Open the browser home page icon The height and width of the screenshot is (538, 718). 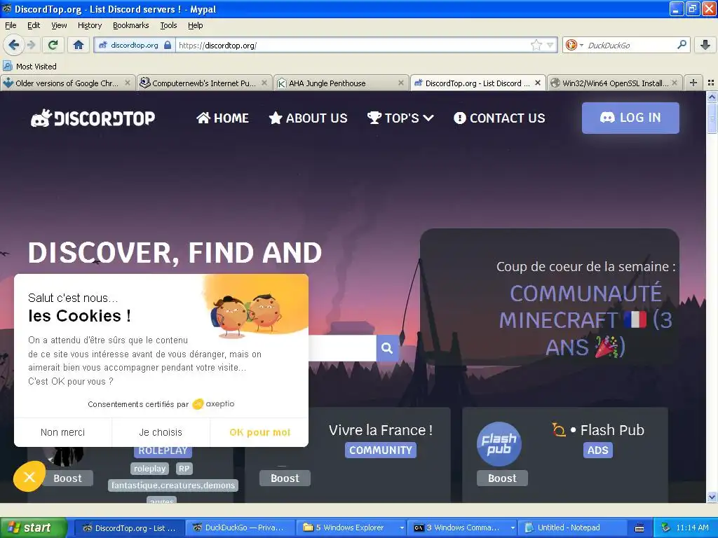point(79,45)
